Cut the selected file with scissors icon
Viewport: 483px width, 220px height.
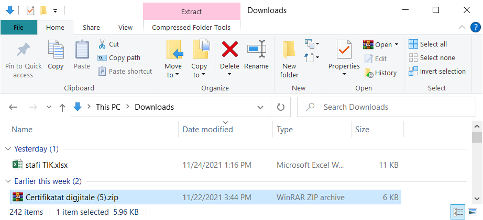coord(102,44)
